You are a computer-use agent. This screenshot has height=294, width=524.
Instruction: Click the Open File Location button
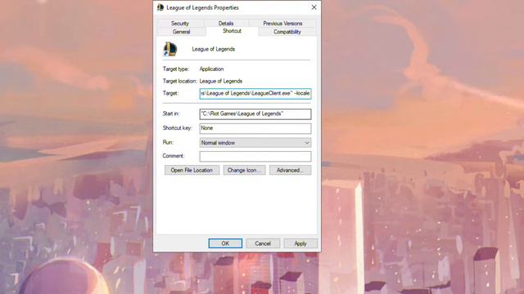coord(192,170)
